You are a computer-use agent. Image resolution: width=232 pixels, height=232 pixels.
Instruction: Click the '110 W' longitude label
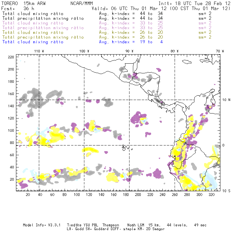tap(39, 51)
